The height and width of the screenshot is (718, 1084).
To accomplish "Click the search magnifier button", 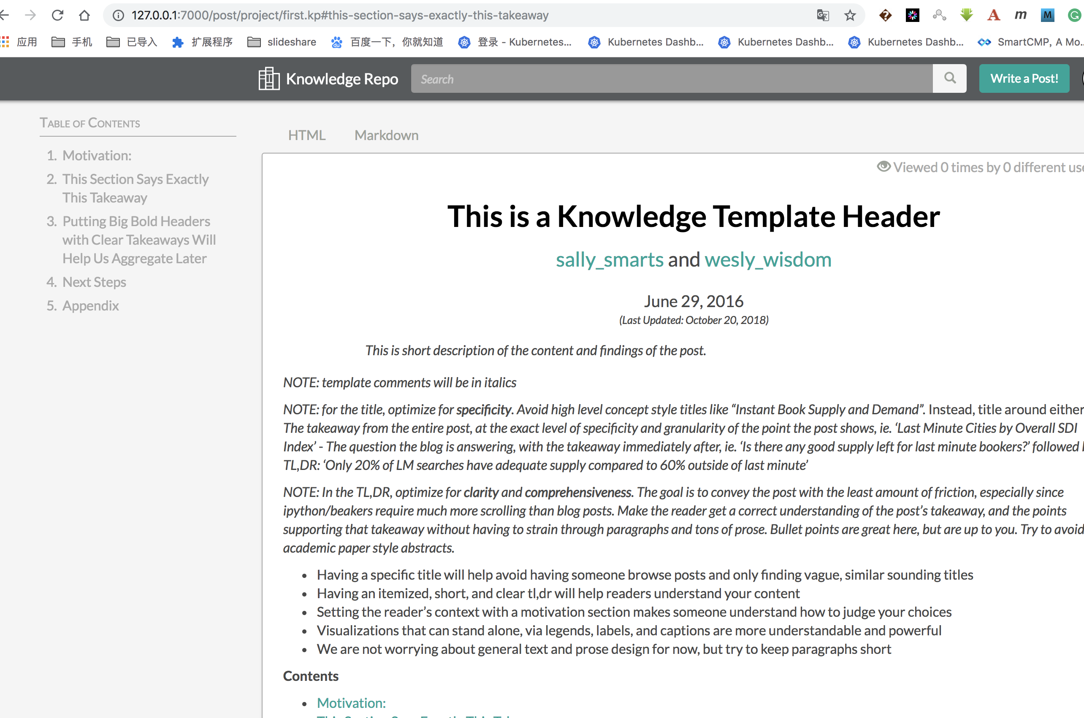I will (949, 78).
